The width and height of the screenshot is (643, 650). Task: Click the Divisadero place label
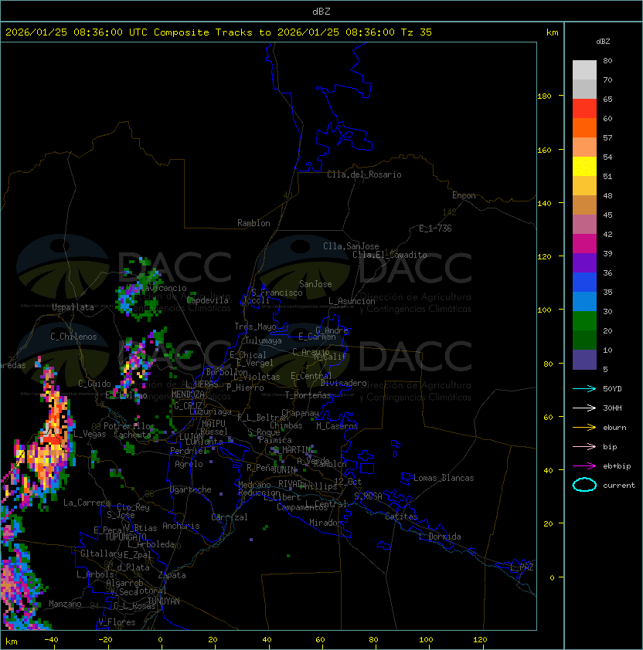[x=343, y=383]
